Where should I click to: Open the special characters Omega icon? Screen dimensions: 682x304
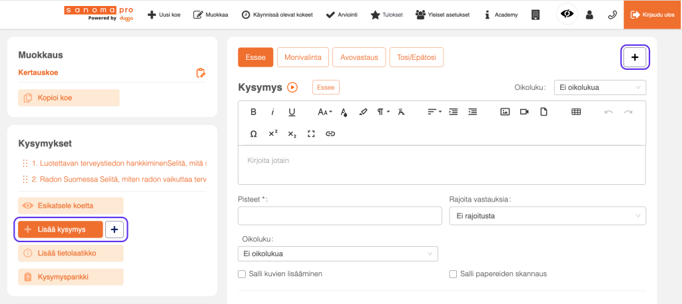(x=253, y=134)
